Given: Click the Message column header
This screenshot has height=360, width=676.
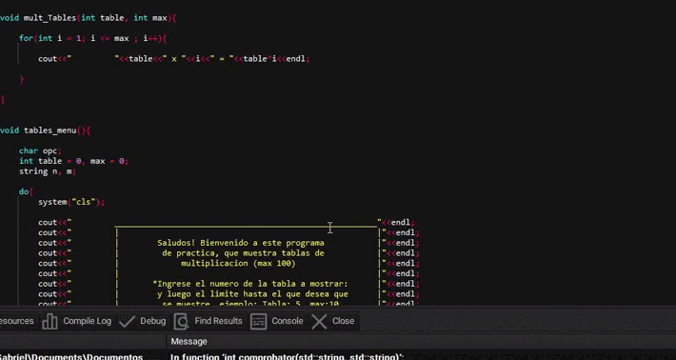Looking at the screenshot, I should (189, 342).
